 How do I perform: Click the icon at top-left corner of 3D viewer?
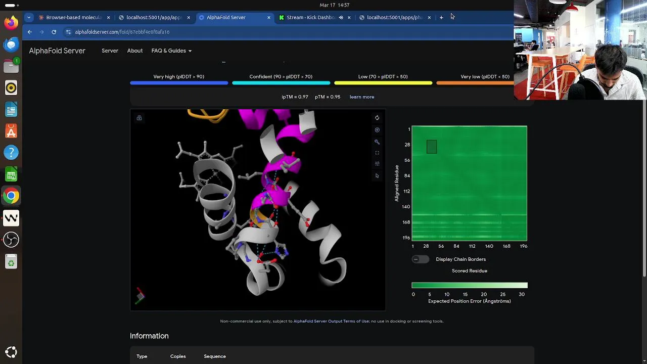[139, 118]
